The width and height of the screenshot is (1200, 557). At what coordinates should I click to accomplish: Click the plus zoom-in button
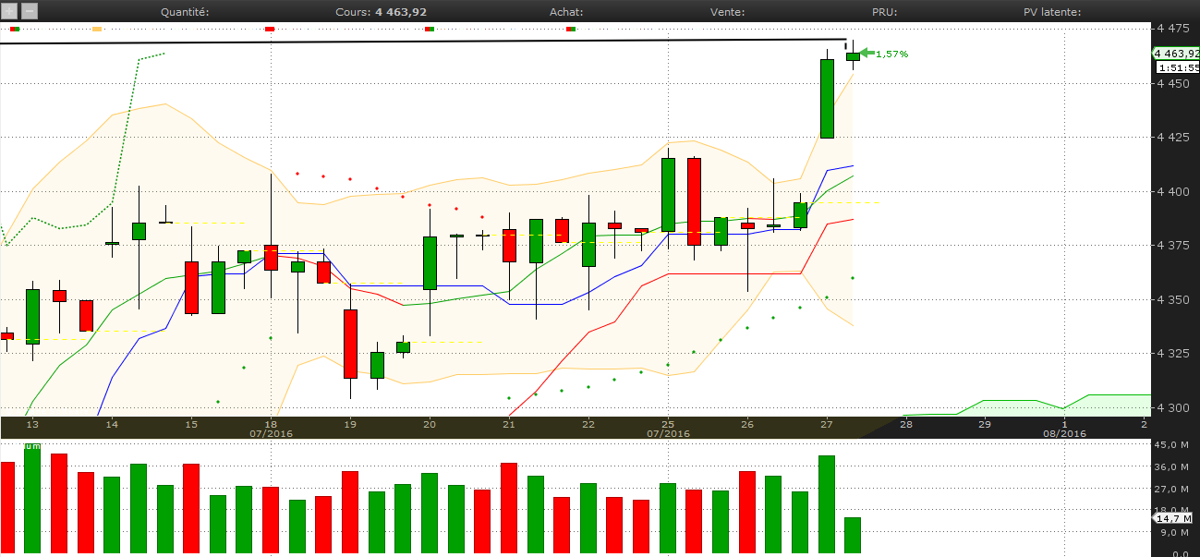[x=9, y=12]
